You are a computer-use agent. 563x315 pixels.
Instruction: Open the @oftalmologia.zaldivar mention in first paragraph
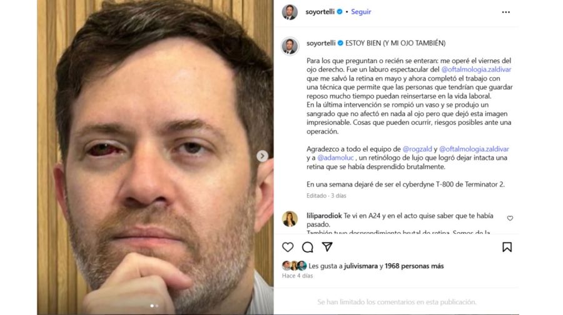click(476, 69)
